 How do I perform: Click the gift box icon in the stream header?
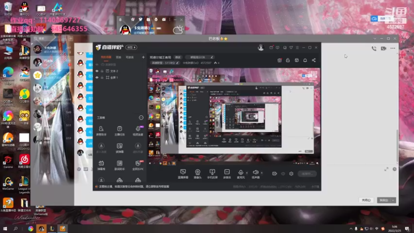click(x=279, y=60)
